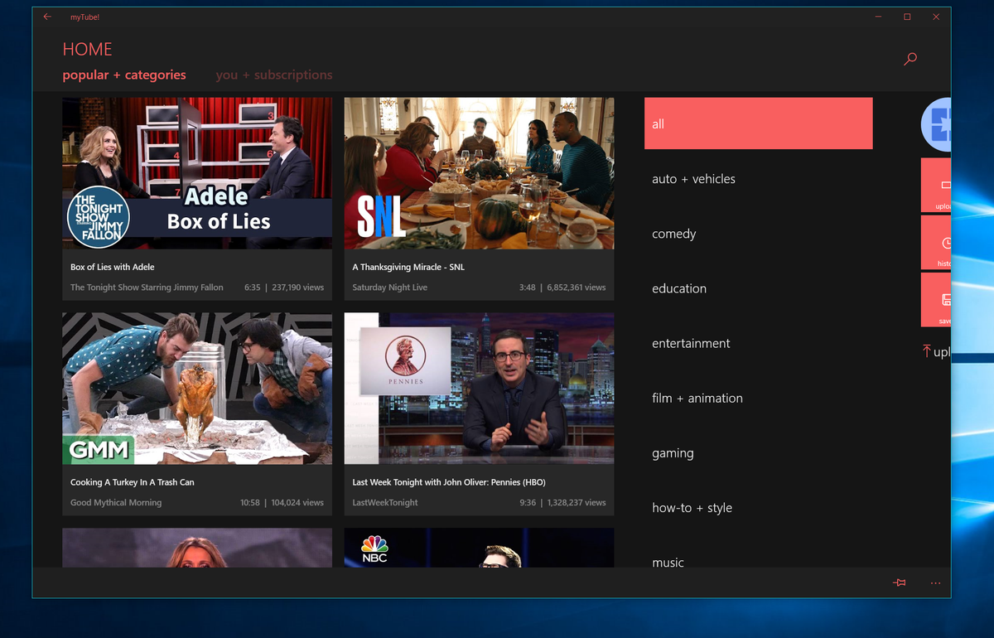994x638 pixels.
Task: Switch to the you + subscriptions tab
Action: [x=274, y=75]
